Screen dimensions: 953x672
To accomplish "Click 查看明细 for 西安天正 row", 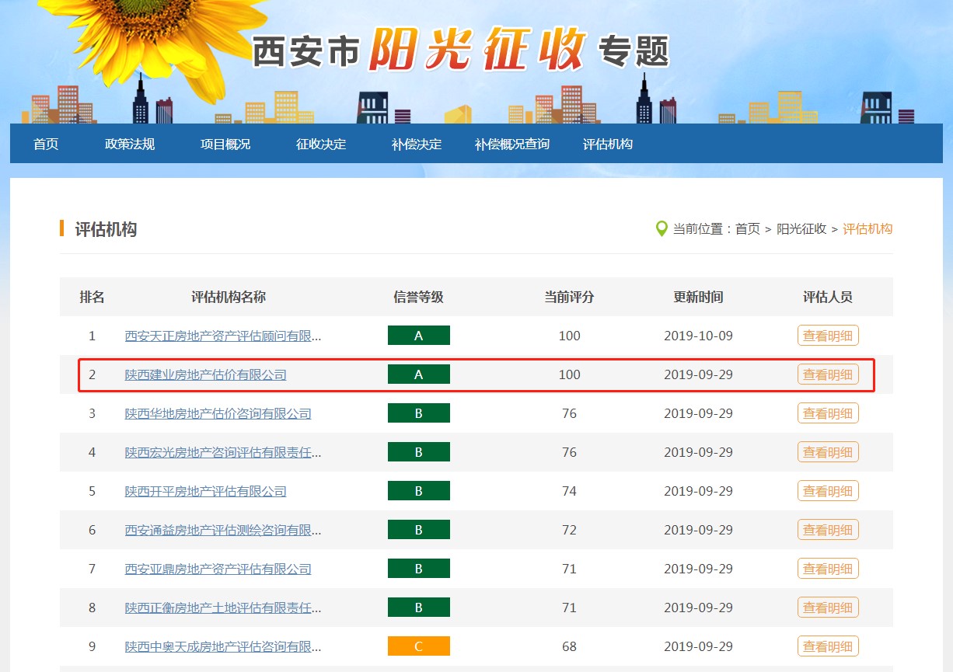I will coord(828,336).
